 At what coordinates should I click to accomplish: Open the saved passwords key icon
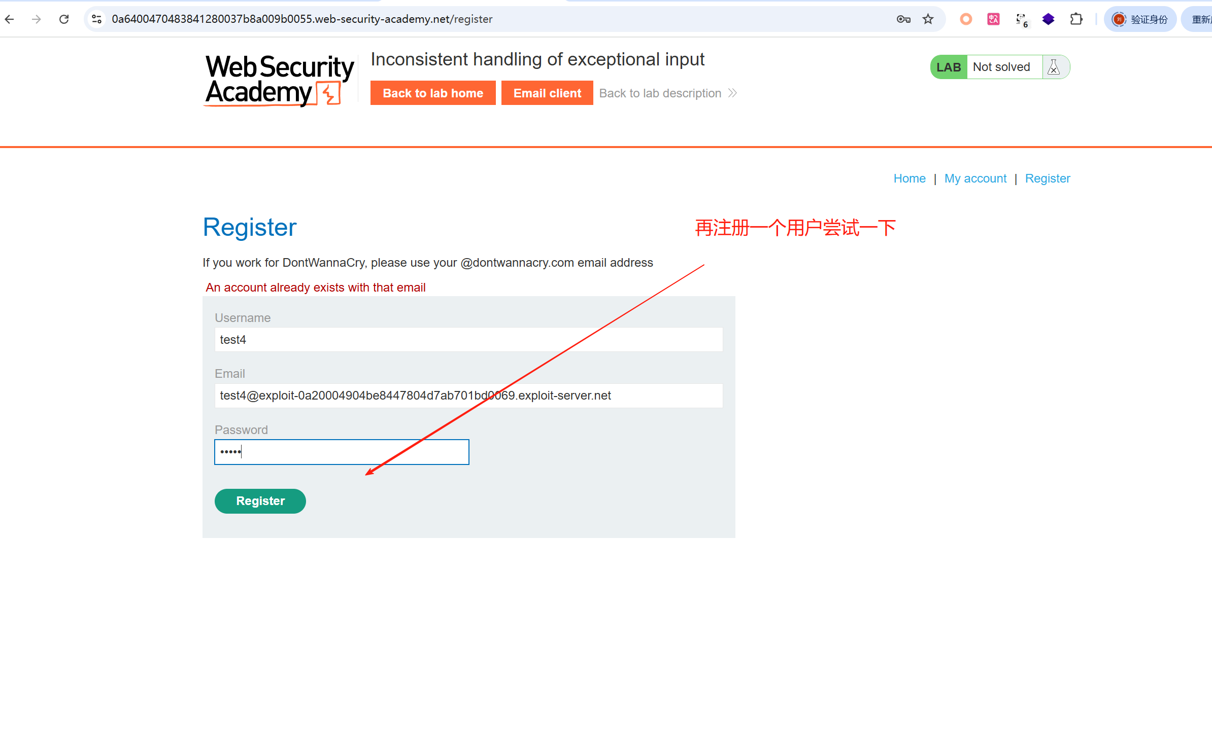pos(903,19)
